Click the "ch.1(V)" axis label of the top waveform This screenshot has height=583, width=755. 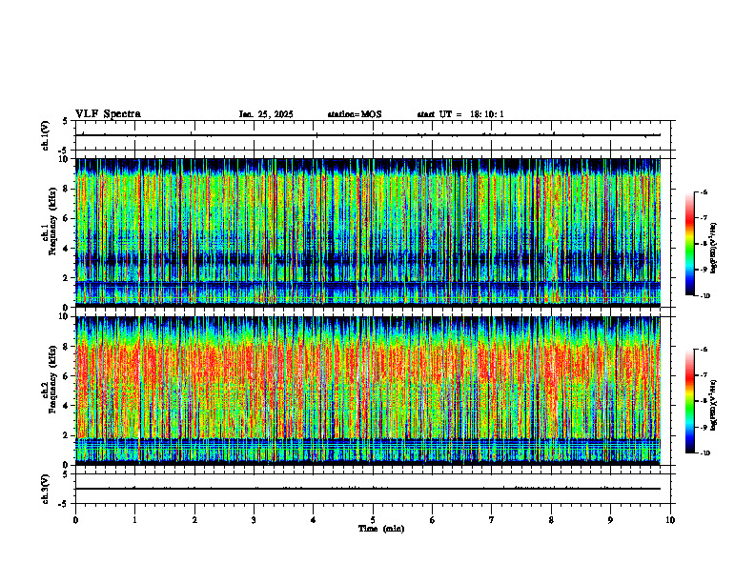(x=45, y=135)
